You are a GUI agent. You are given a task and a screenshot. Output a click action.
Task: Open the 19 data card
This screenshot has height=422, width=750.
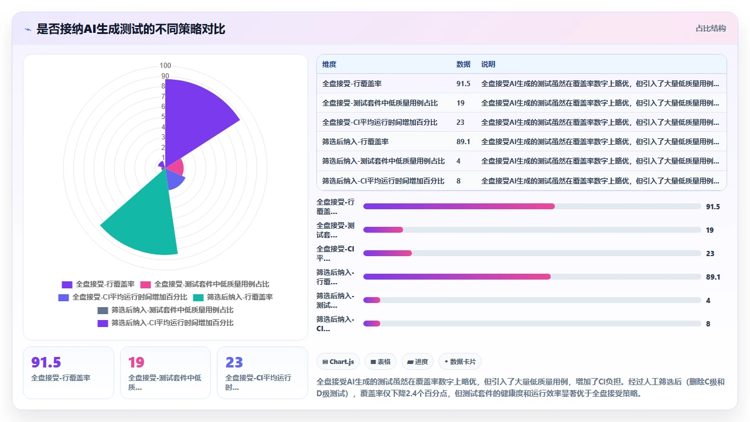coord(165,373)
